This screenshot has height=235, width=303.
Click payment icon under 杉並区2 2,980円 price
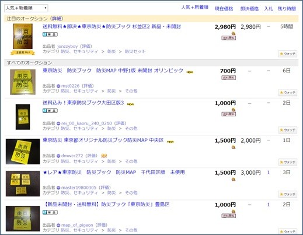point(234,34)
